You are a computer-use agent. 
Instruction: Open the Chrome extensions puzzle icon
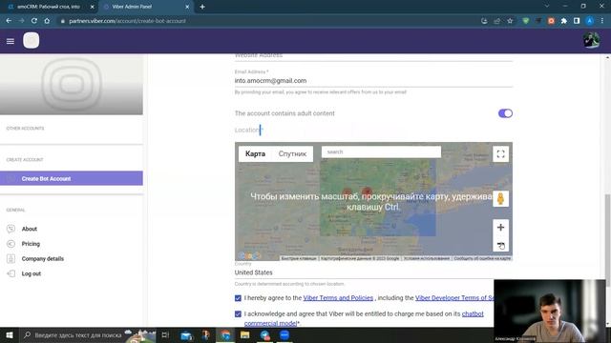coord(564,21)
